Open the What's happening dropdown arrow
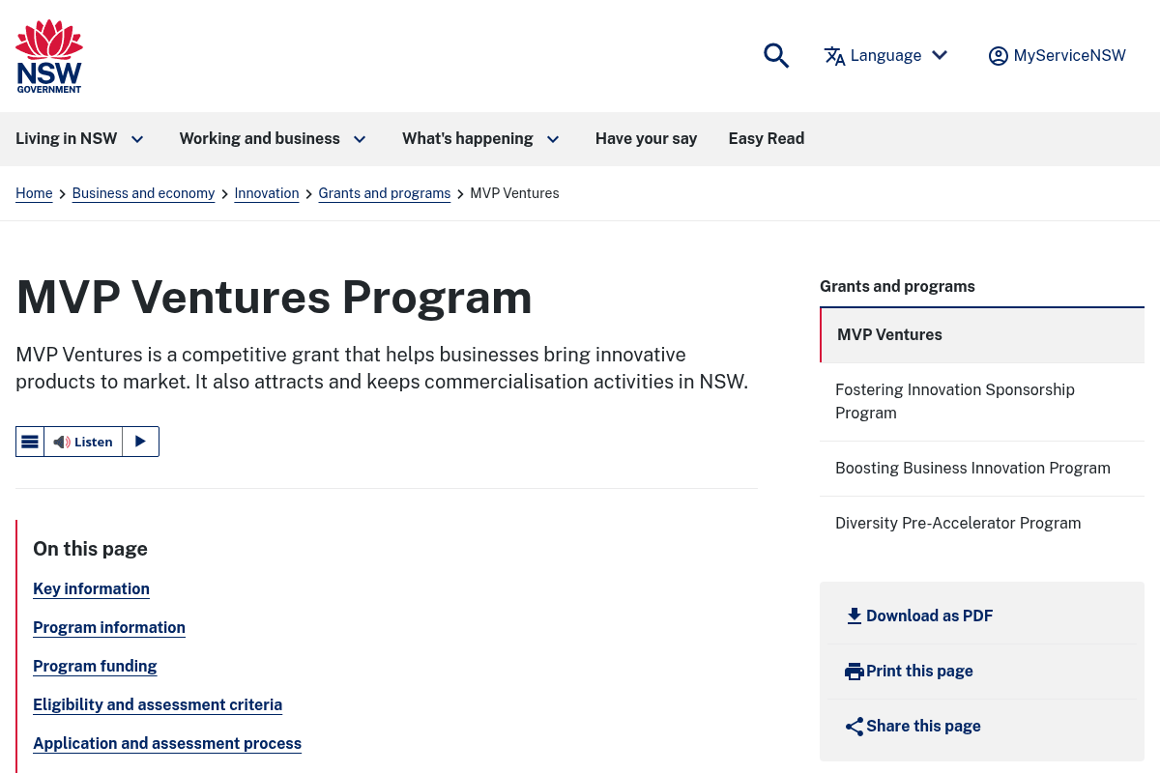The height and width of the screenshot is (773, 1160). (x=553, y=139)
